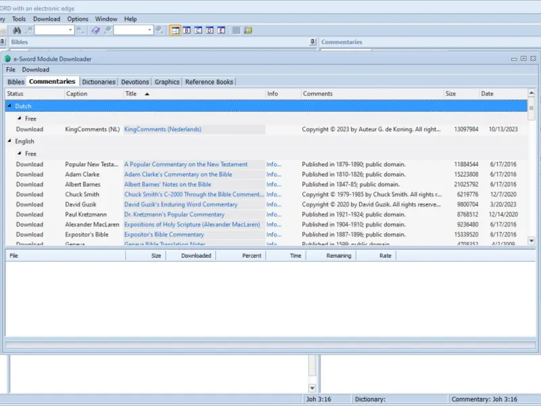Pin the Bibles panel at its right edge
541x406 pixels.
312,42
